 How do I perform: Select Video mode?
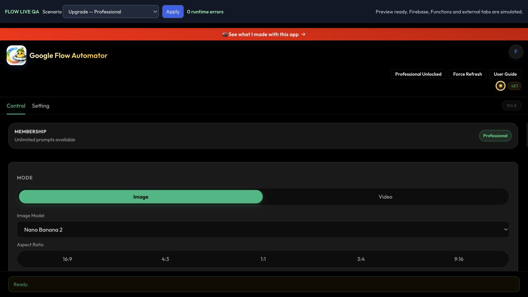[385, 197]
